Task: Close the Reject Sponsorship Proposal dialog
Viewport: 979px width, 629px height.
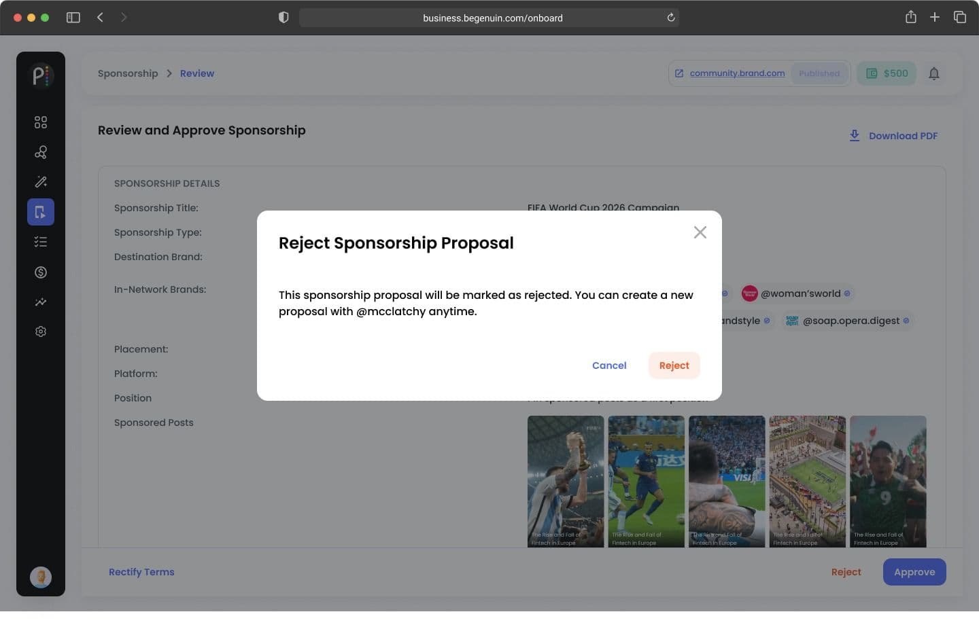Action: pyautogui.click(x=700, y=232)
